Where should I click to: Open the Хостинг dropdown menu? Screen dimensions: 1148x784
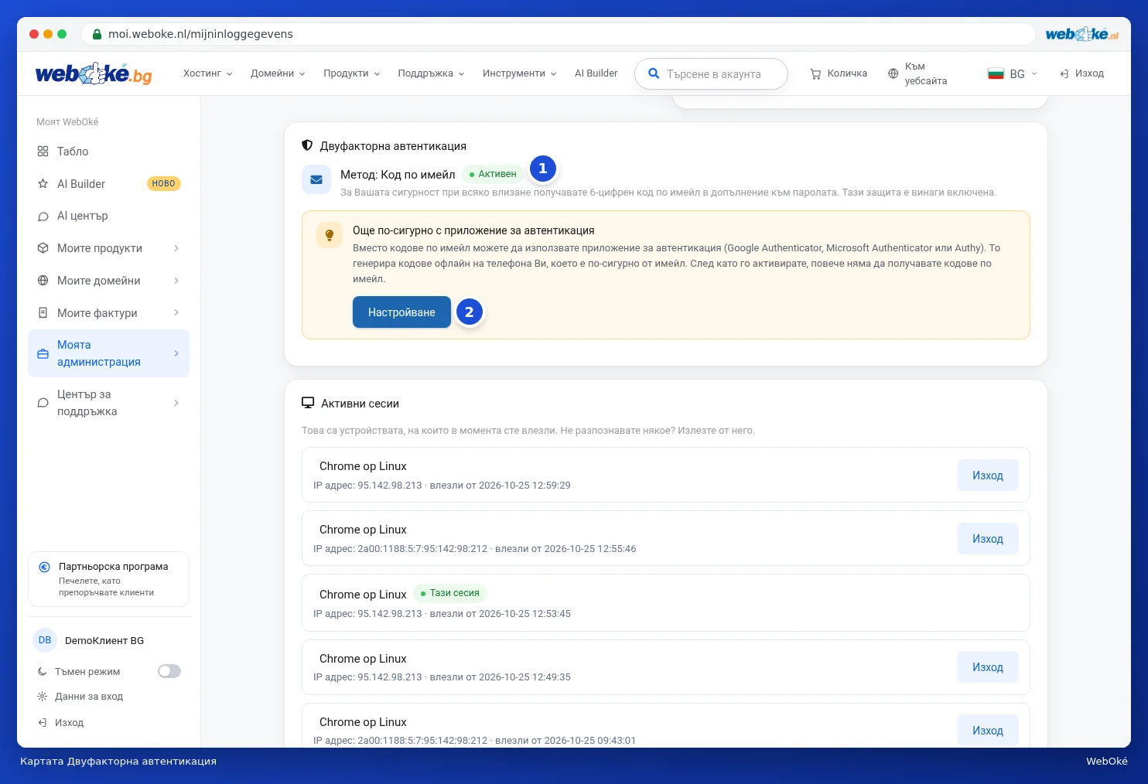(x=207, y=73)
